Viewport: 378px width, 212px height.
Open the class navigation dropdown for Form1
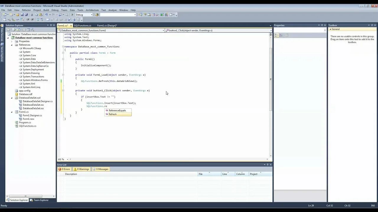tap(163, 30)
